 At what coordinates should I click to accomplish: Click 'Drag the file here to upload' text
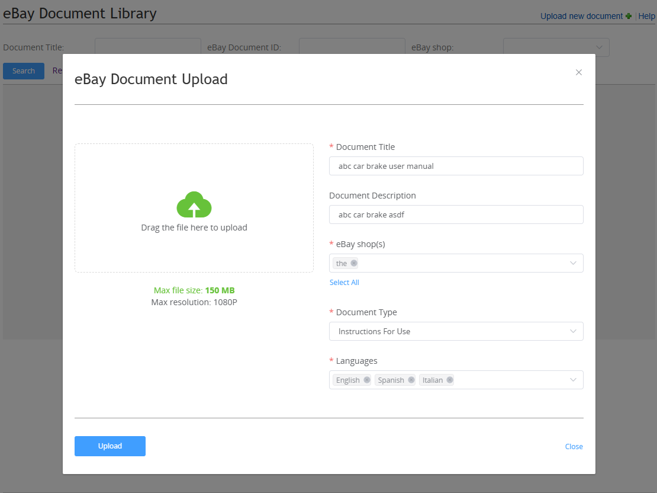(194, 228)
